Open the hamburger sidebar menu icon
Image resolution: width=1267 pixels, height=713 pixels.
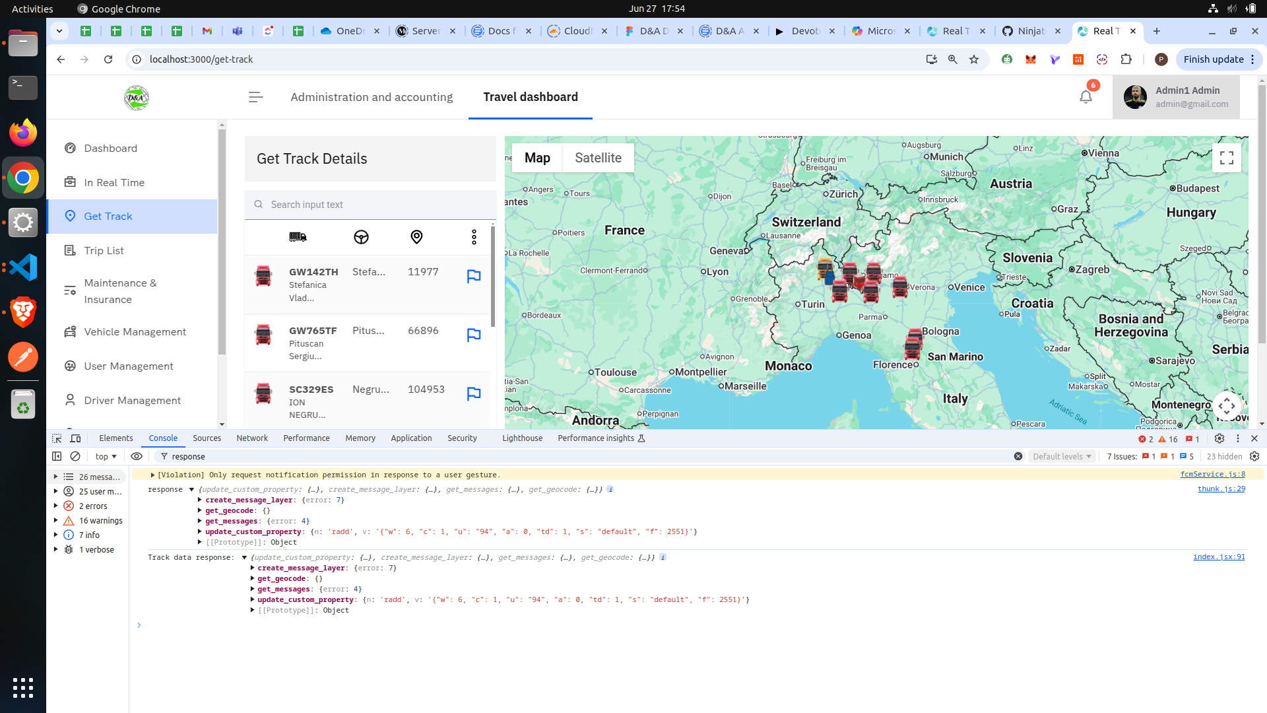tap(255, 97)
